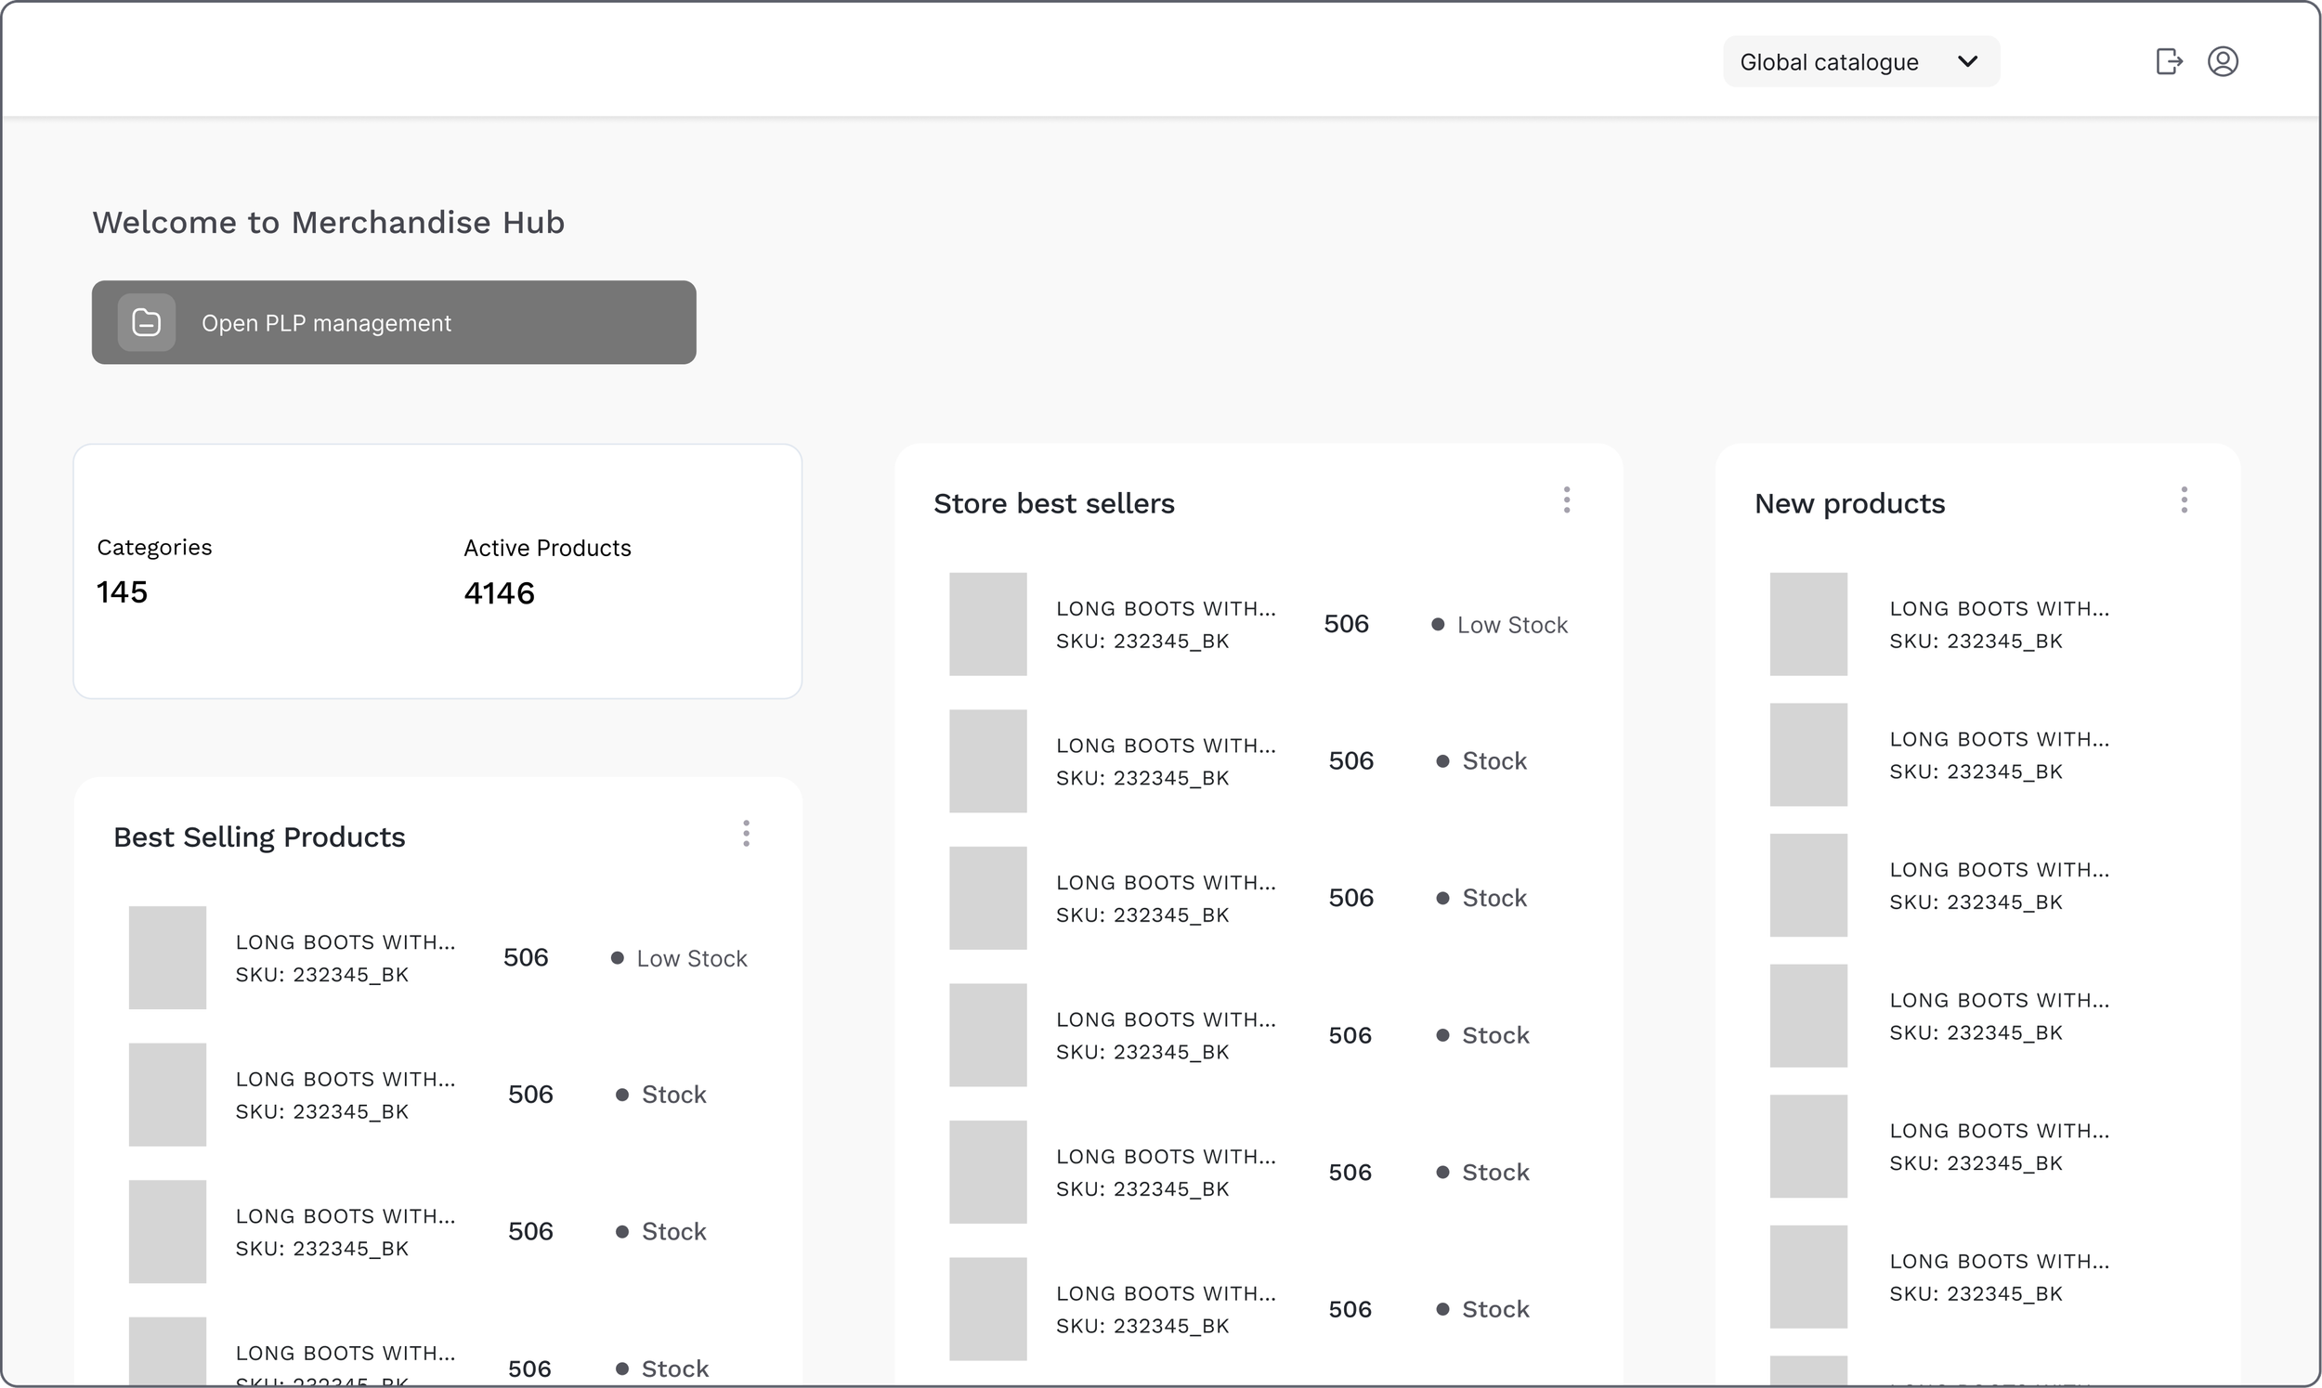Click third thumbnail in New products list

point(1807,885)
